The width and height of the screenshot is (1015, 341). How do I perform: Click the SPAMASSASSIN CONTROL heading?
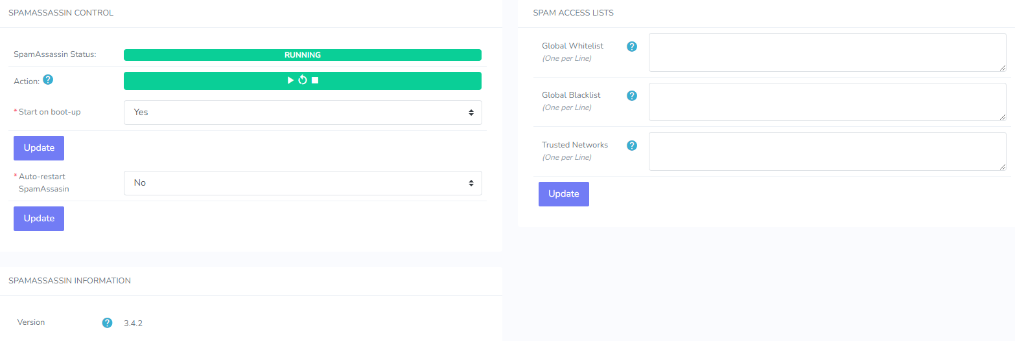[61, 13]
